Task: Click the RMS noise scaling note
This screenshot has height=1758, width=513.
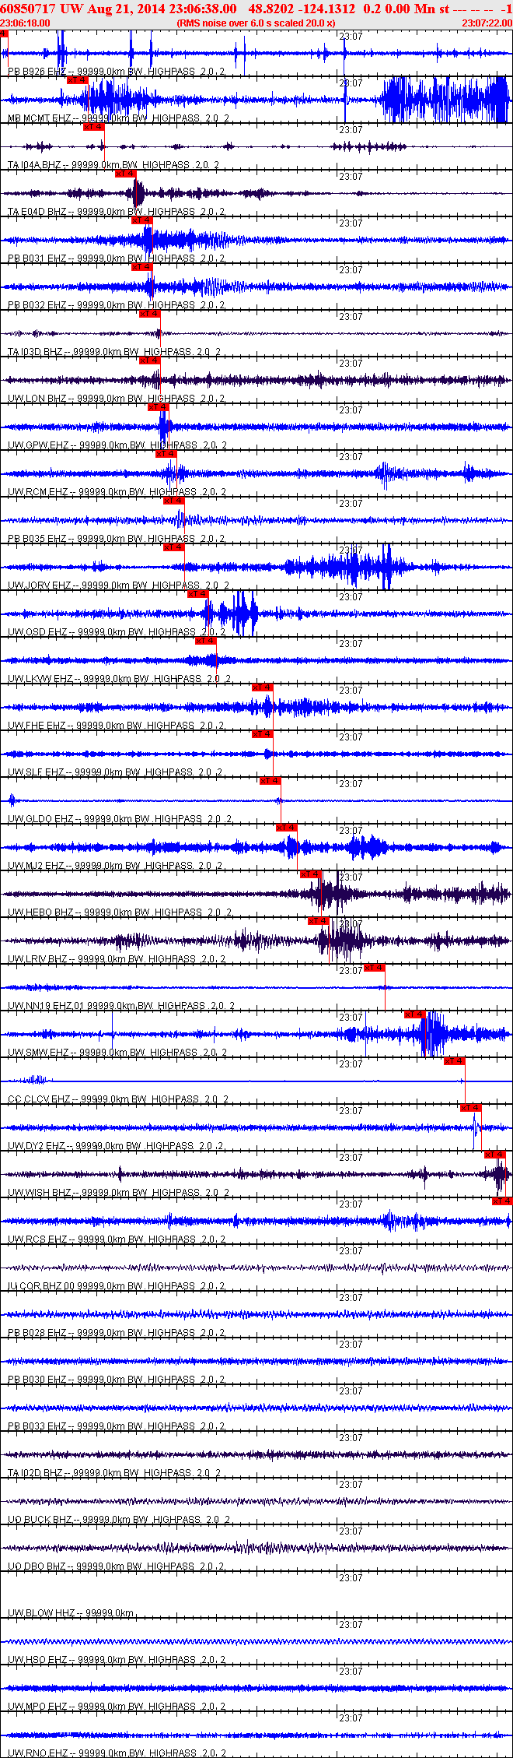Action: point(256,23)
